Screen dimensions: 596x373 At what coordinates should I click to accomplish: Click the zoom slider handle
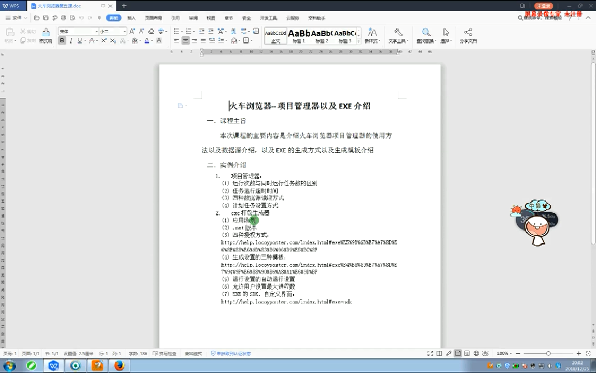coord(548,353)
